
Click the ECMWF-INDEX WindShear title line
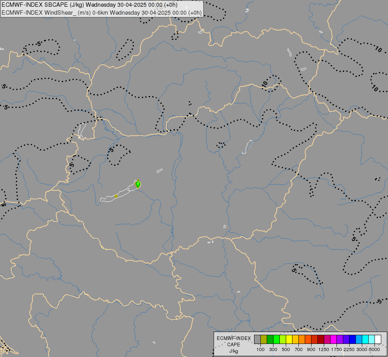click(x=102, y=13)
